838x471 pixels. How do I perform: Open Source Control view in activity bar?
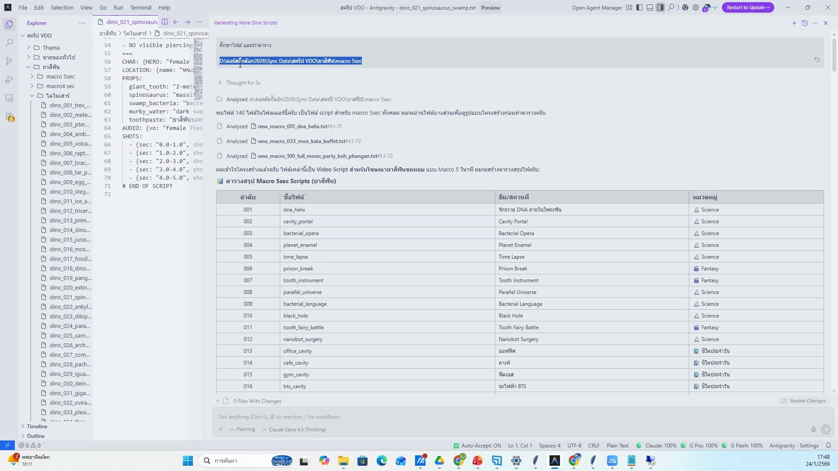[9, 61]
